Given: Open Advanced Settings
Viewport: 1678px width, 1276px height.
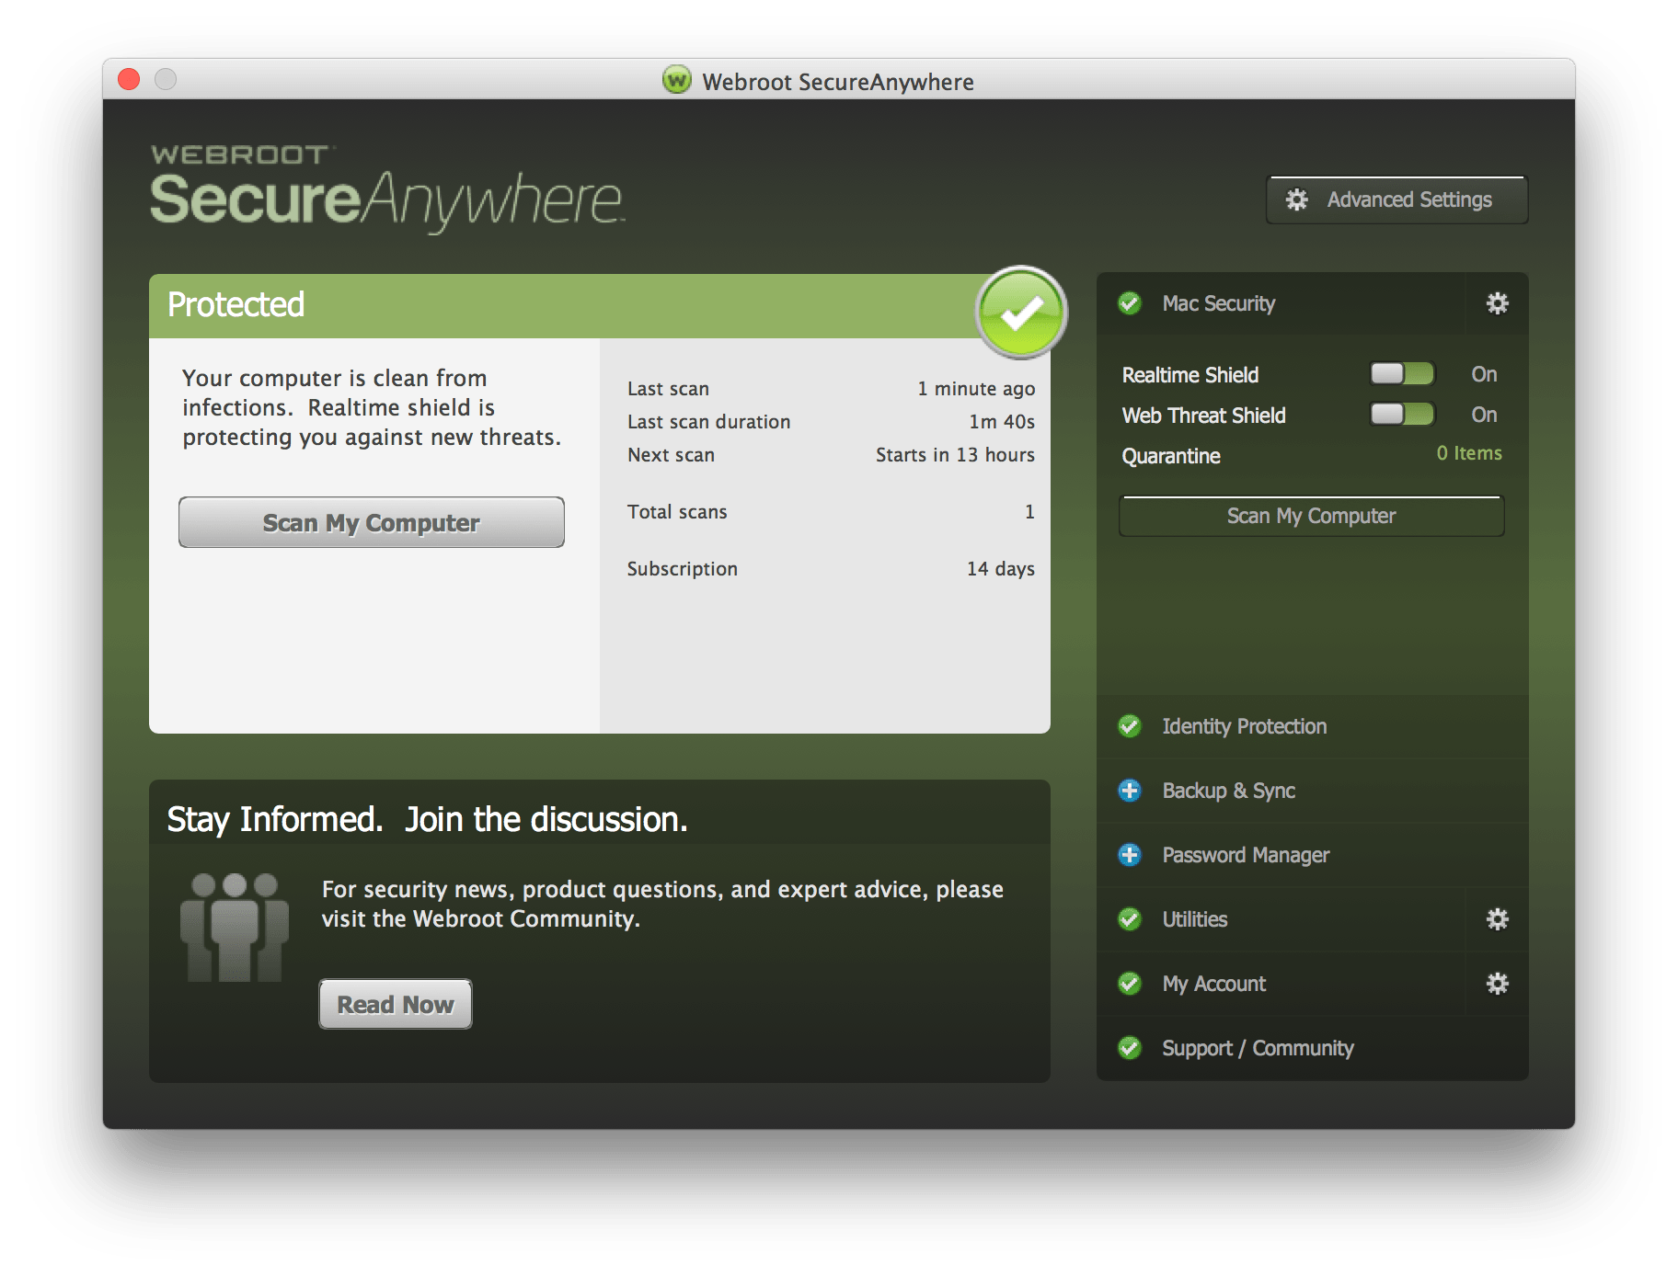Looking at the screenshot, I should 1396,199.
